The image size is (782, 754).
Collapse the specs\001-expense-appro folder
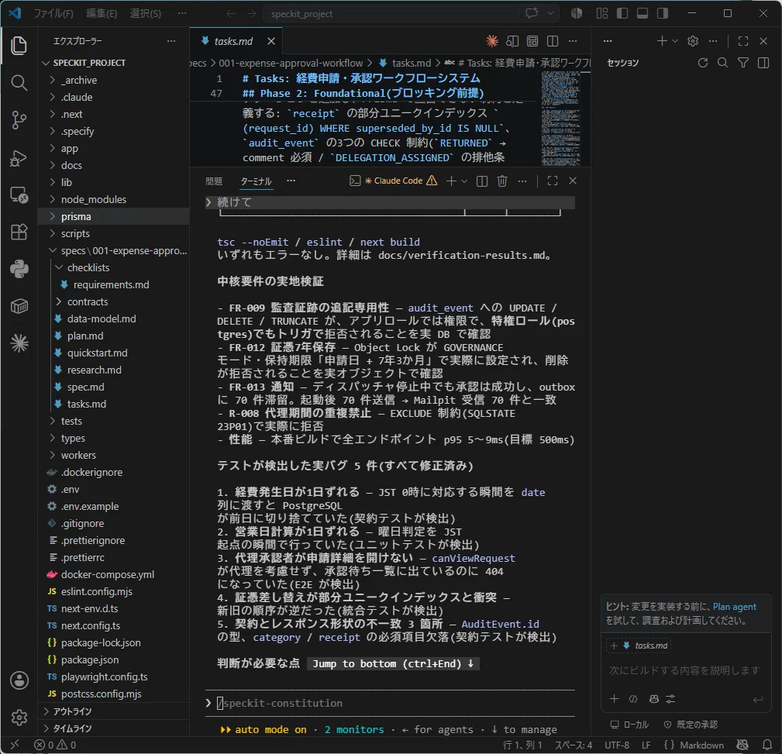point(114,251)
